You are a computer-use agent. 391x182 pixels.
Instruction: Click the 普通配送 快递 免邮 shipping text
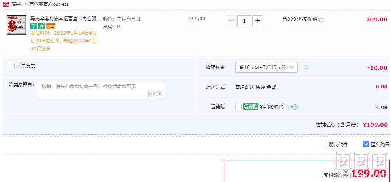[x=256, y=87]
